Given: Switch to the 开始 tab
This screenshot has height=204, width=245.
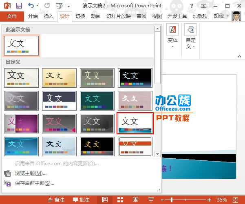Looking at the screenshot, I should 33,16.
